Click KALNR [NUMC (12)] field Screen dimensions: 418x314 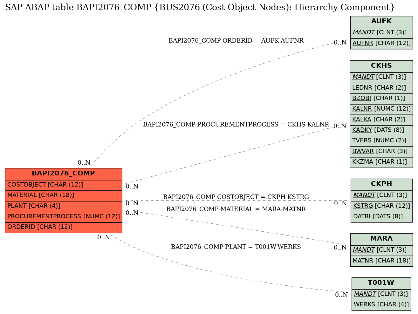pyautogui.click(x=381, y=109)
